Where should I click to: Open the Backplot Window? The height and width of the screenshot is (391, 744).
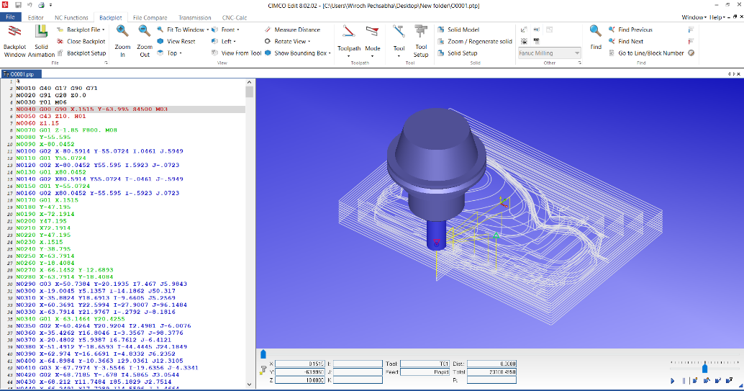coord(14,41)
